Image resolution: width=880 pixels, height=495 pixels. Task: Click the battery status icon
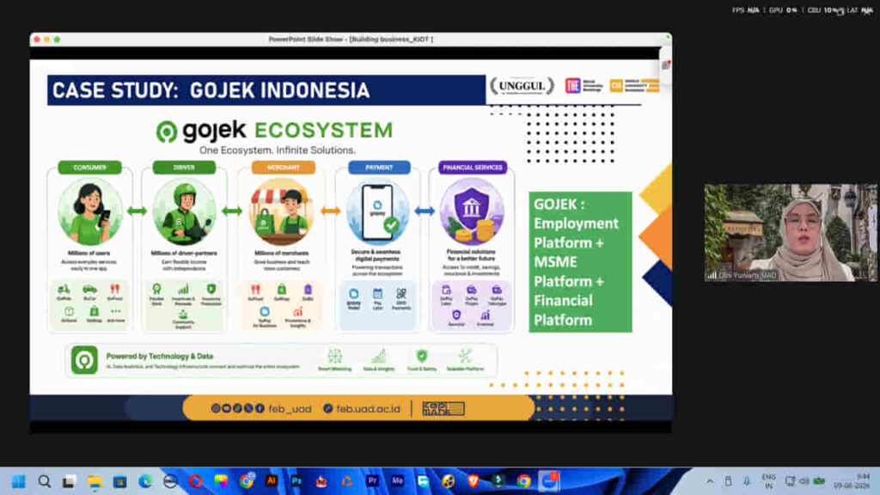pos(819,481)
